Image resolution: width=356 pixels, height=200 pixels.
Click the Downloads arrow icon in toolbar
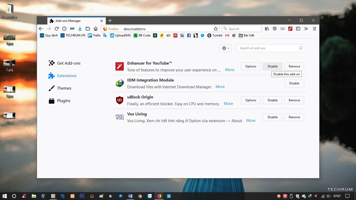point(80,29)
